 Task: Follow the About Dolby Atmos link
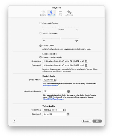pyautogui.click(x=51, y=85)
